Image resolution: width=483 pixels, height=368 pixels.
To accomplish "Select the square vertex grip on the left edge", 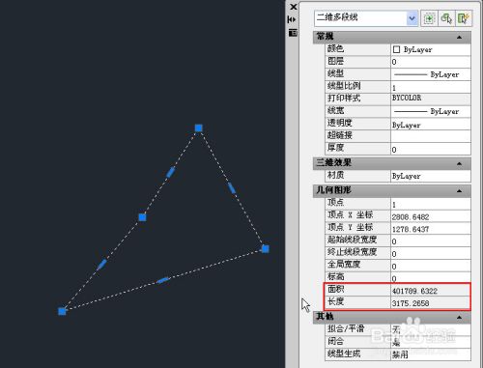I will [142, 217].
